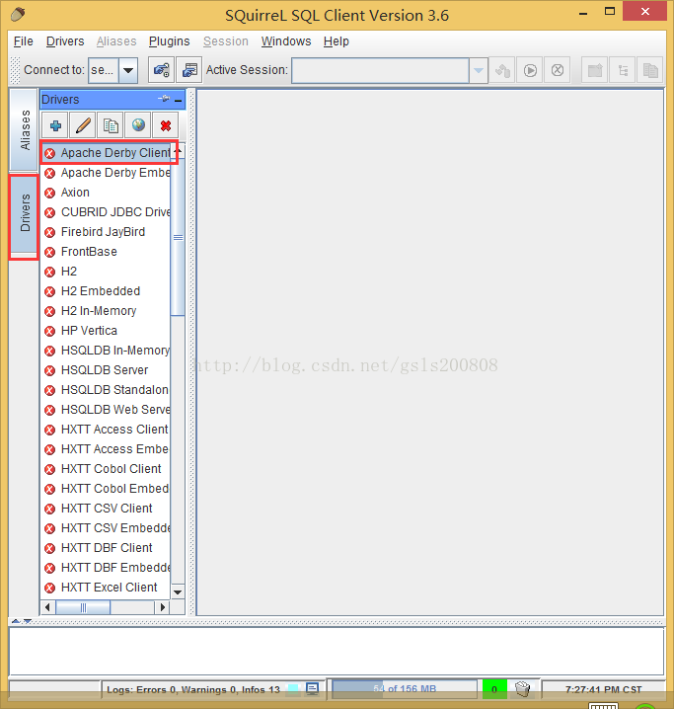Click the acorn application icon in title bar
This screenshot has height=709, width=674.
pyautogui.click(x=18, y=15)
